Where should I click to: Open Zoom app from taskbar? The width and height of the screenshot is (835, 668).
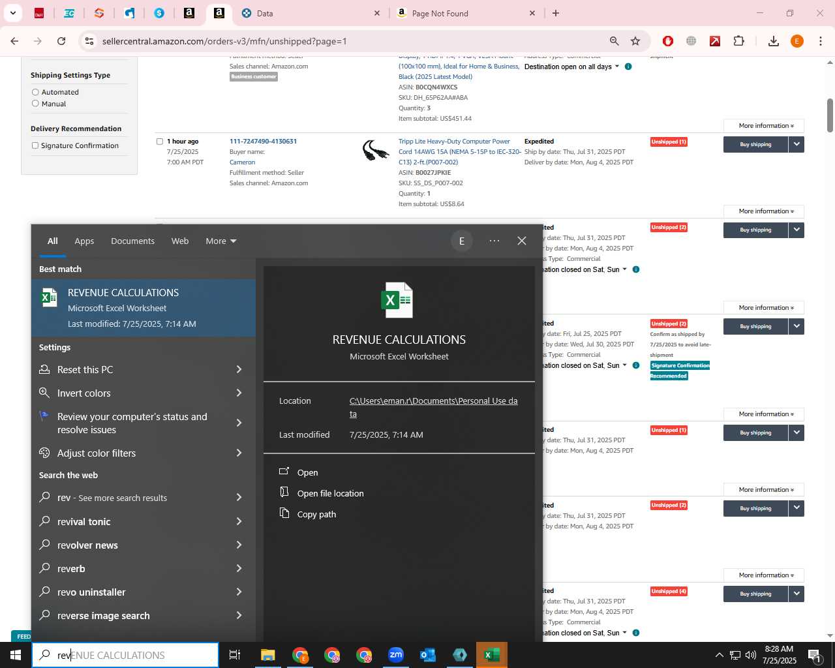[x=396, y=655]
